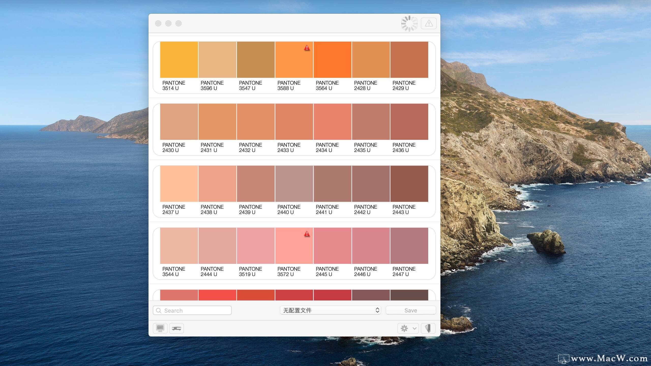Open the gear settings dropdown menu
Screen dimensions: 651x366
[x=408, y=328]
